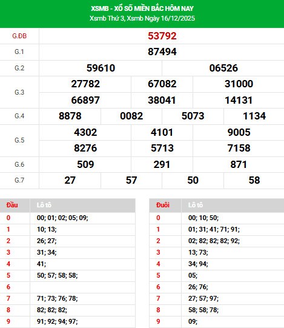Select G.3 number 27782
284x328 pixels.
point(85,84)
